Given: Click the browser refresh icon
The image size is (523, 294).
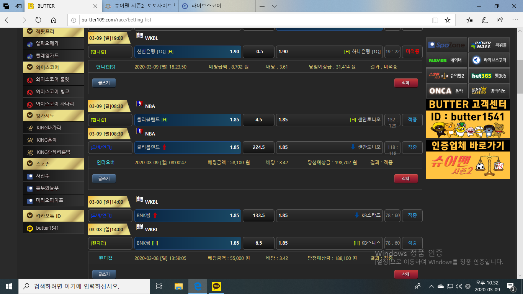Looking at the screenshot, I should tap(38, 20).
